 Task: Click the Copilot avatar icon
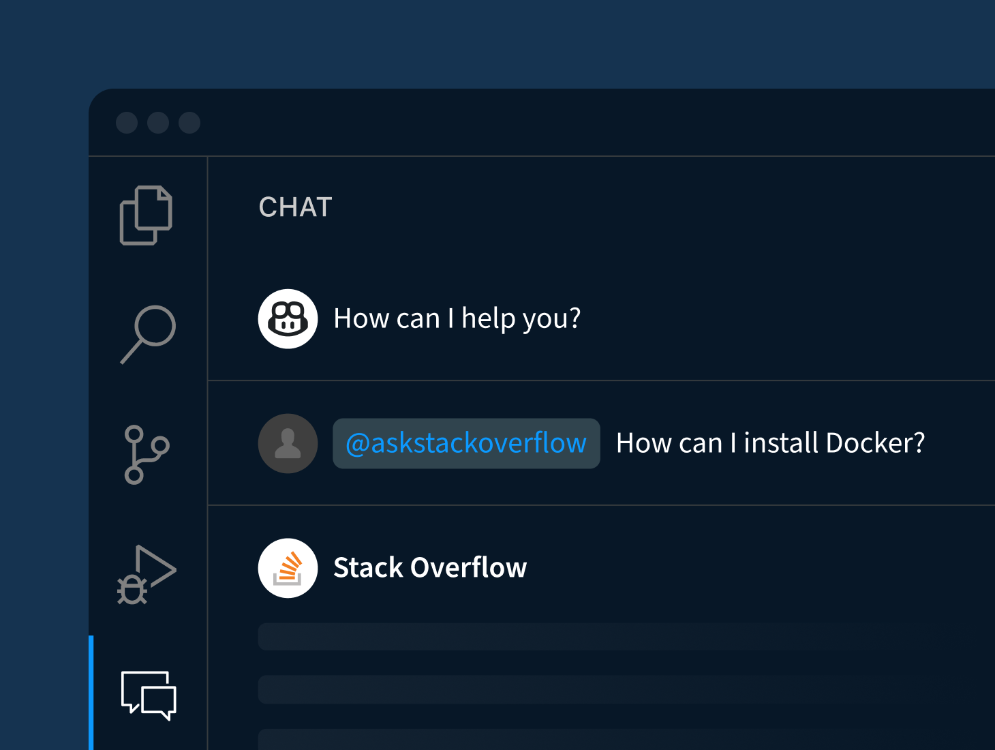pos(288,318)
